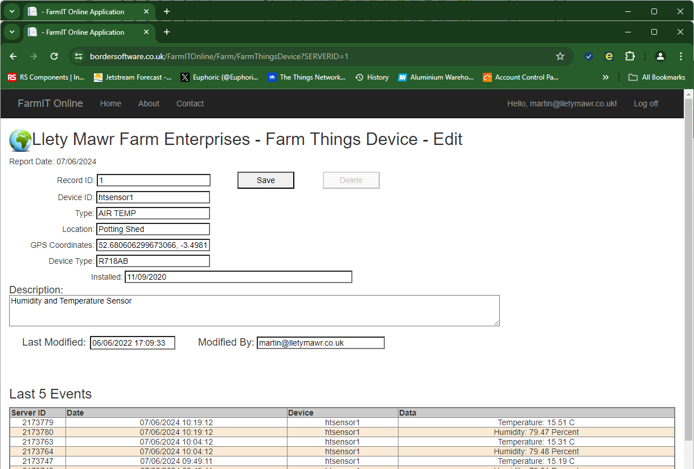Click the FarmIT Online brand link
The height and width of the screenshot is (469, 694).
point(50,103)
